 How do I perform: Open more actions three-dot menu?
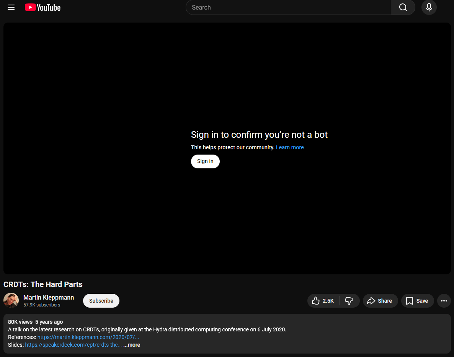[444, 301]
